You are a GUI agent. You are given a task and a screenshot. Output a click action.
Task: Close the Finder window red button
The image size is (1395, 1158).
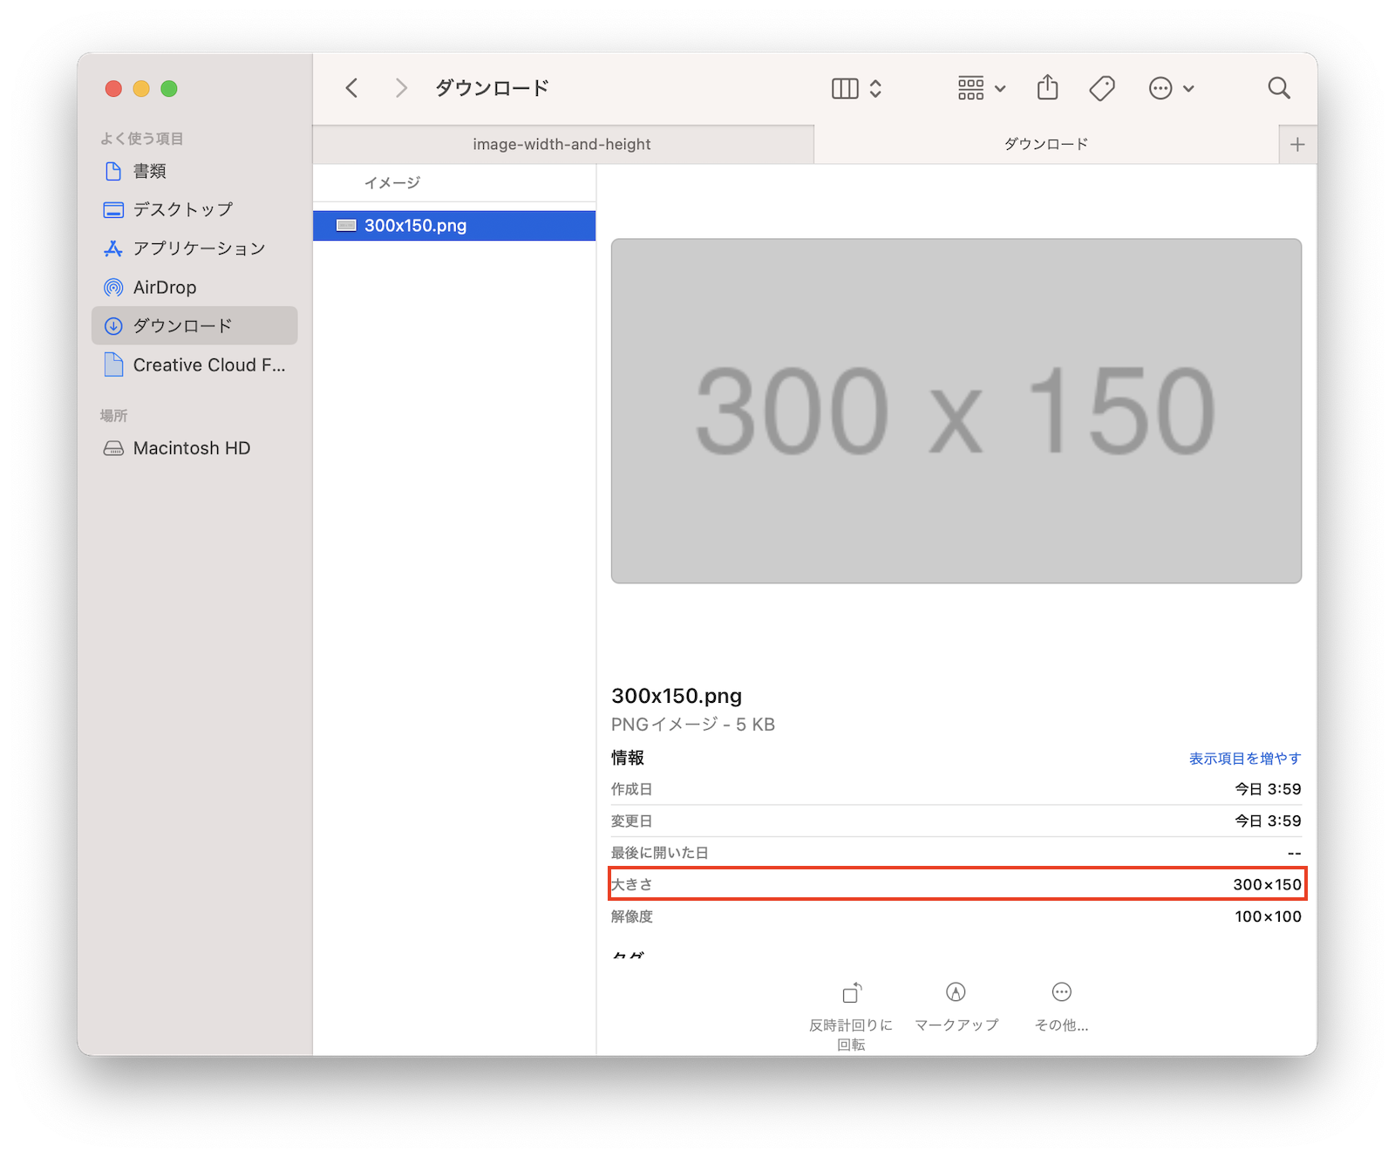click(x=113, y=88)
